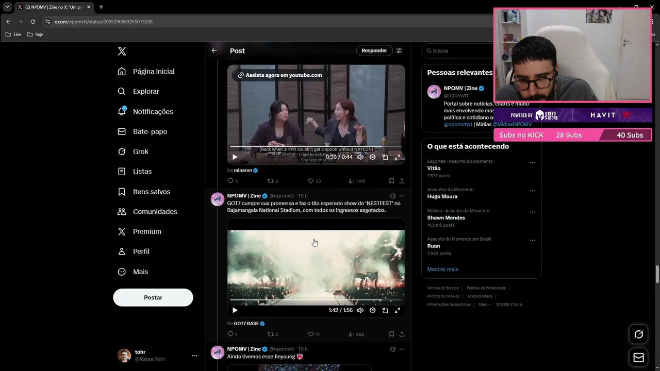Image resolution: width=660 pixels, height=371 pixels.
Task: Open more options for Vitão trend
Action: (533, 163)
